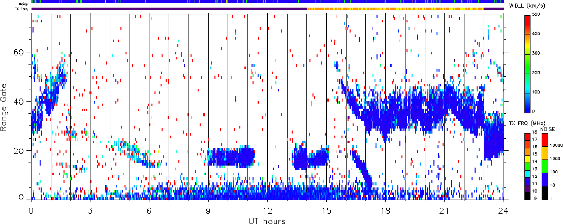Click the "UT hours" x-axis title
The image size is (563, 224).
[267, 220]
